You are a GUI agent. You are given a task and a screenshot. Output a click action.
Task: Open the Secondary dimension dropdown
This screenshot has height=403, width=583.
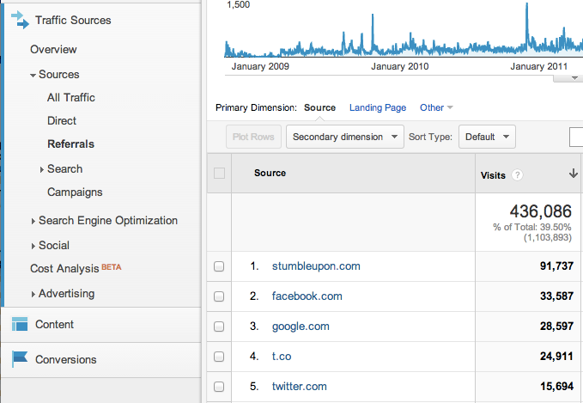click(x=345, y=137)
